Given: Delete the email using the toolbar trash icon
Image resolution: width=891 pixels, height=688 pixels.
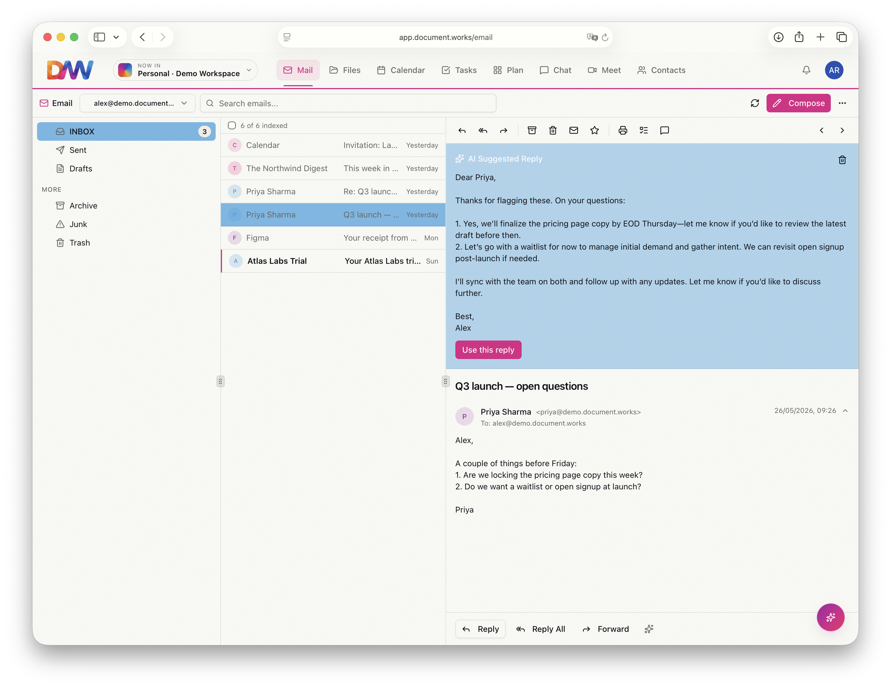Looking at the screenshot, I should click(553, 131).
